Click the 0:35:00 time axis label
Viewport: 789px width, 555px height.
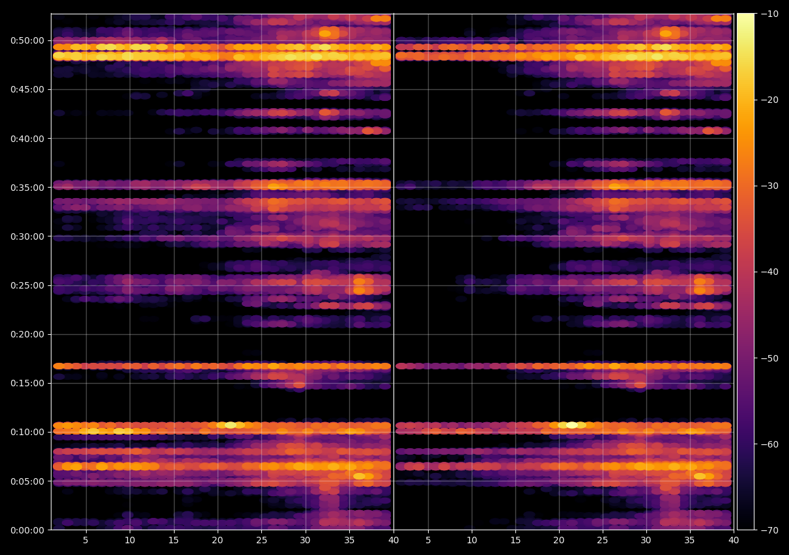coord(27,188)
